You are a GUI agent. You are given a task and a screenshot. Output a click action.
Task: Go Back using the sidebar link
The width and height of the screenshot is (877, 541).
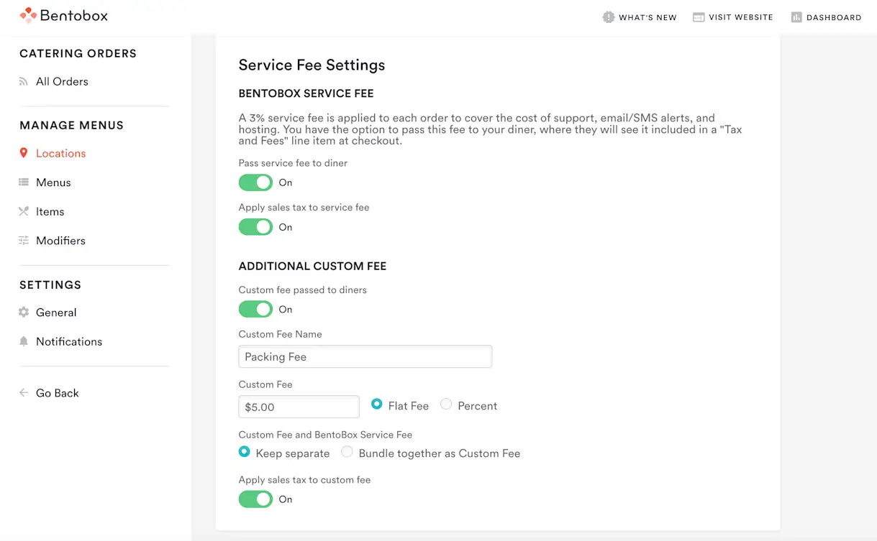click(57, 393)
